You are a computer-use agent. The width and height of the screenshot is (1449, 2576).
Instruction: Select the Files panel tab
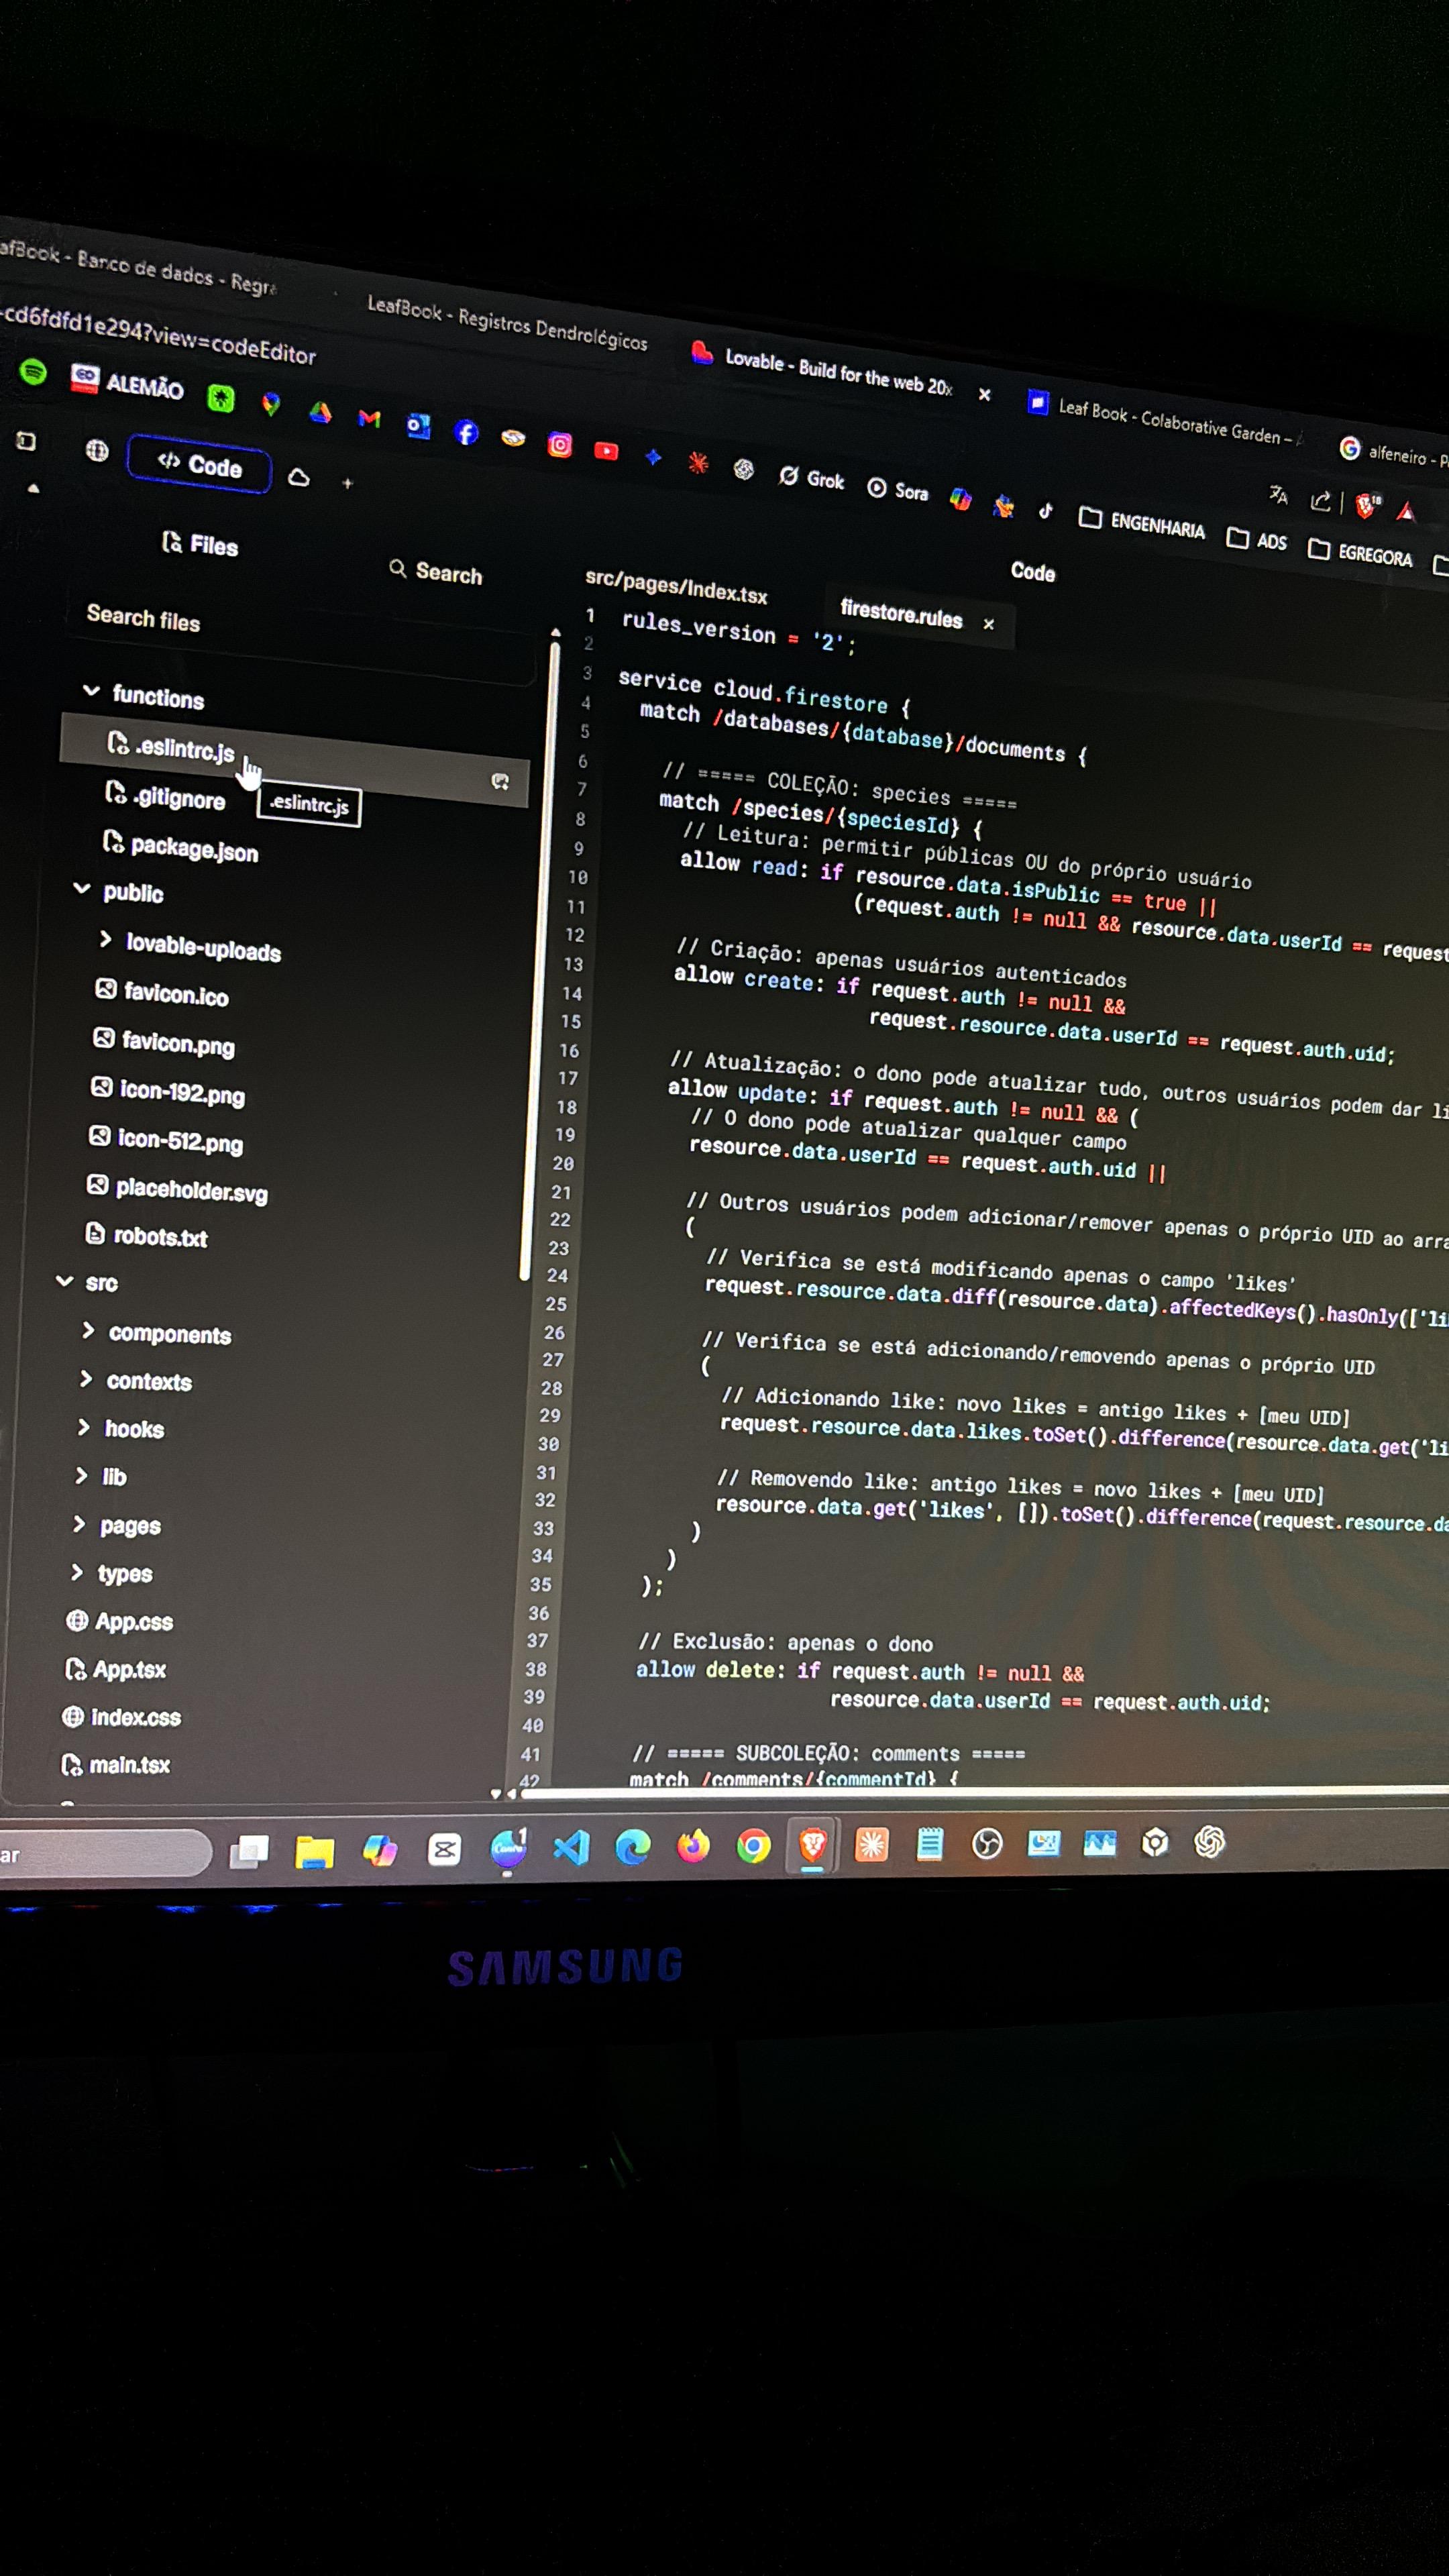click(200, 544)
